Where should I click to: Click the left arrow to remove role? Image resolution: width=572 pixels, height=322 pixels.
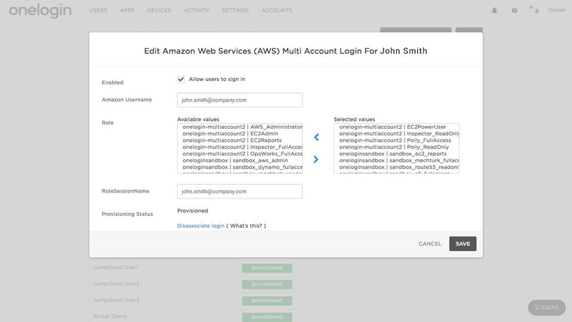click(x=316, y=137)
